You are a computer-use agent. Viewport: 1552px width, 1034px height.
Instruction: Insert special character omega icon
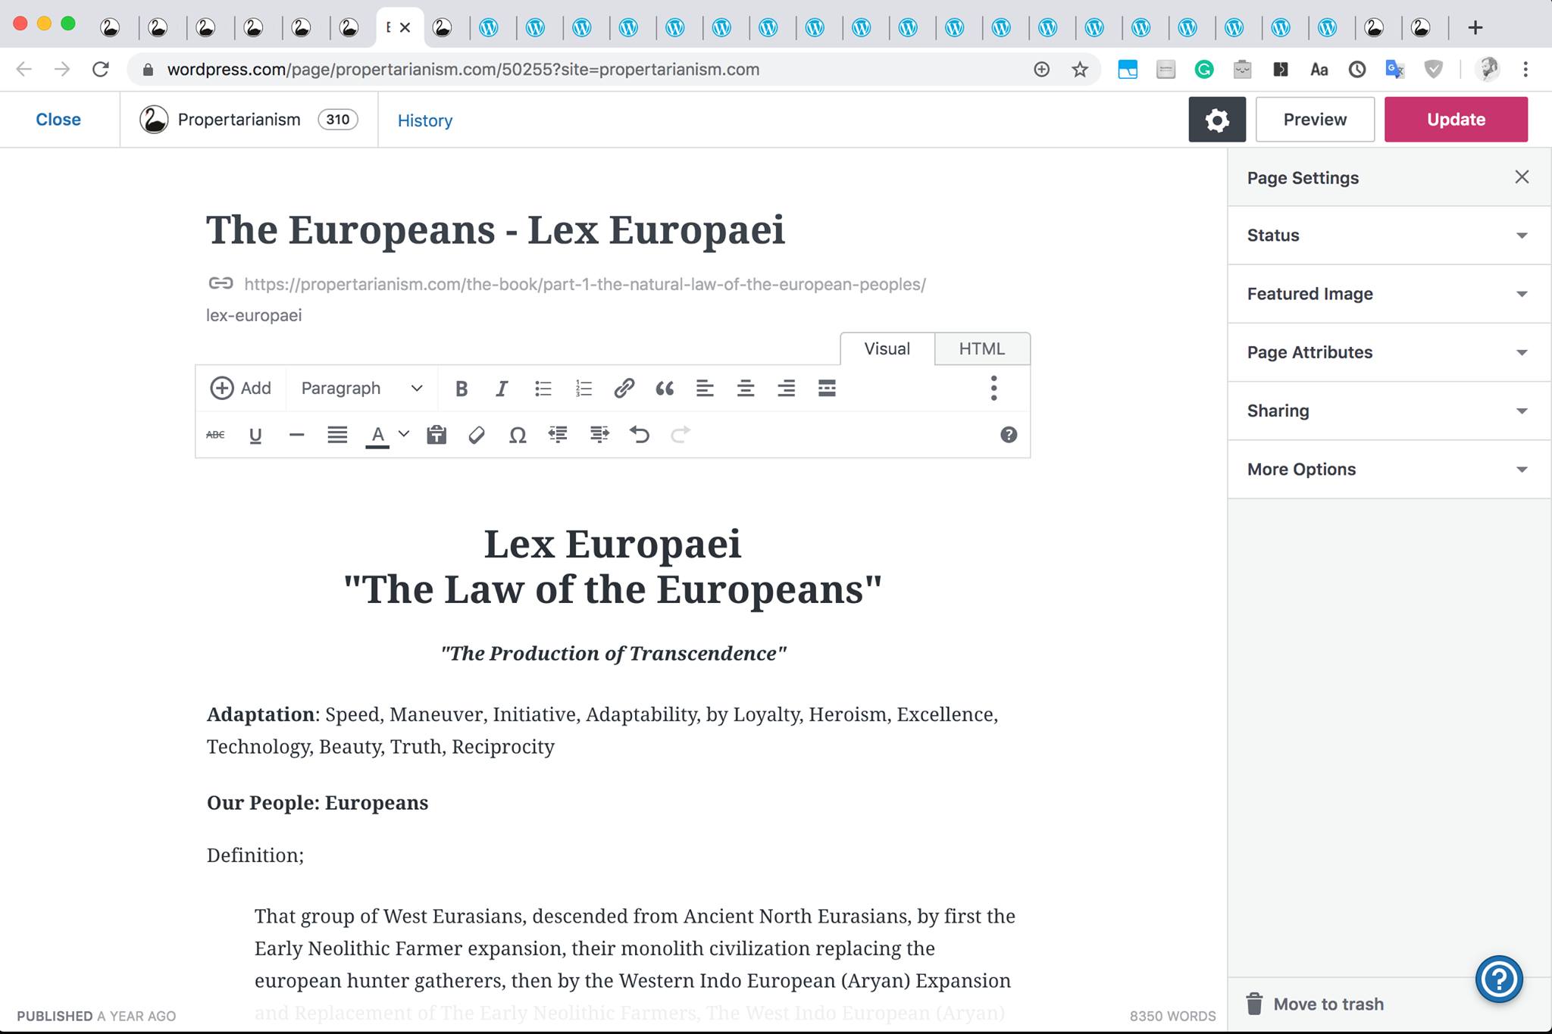(x=518, y=435)
